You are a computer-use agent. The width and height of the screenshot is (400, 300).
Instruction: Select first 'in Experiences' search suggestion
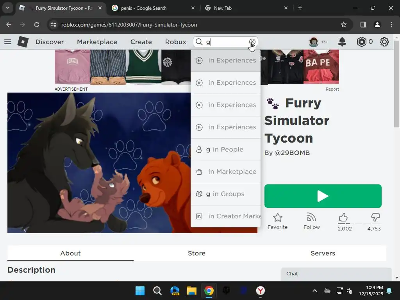tap(225, 61)
